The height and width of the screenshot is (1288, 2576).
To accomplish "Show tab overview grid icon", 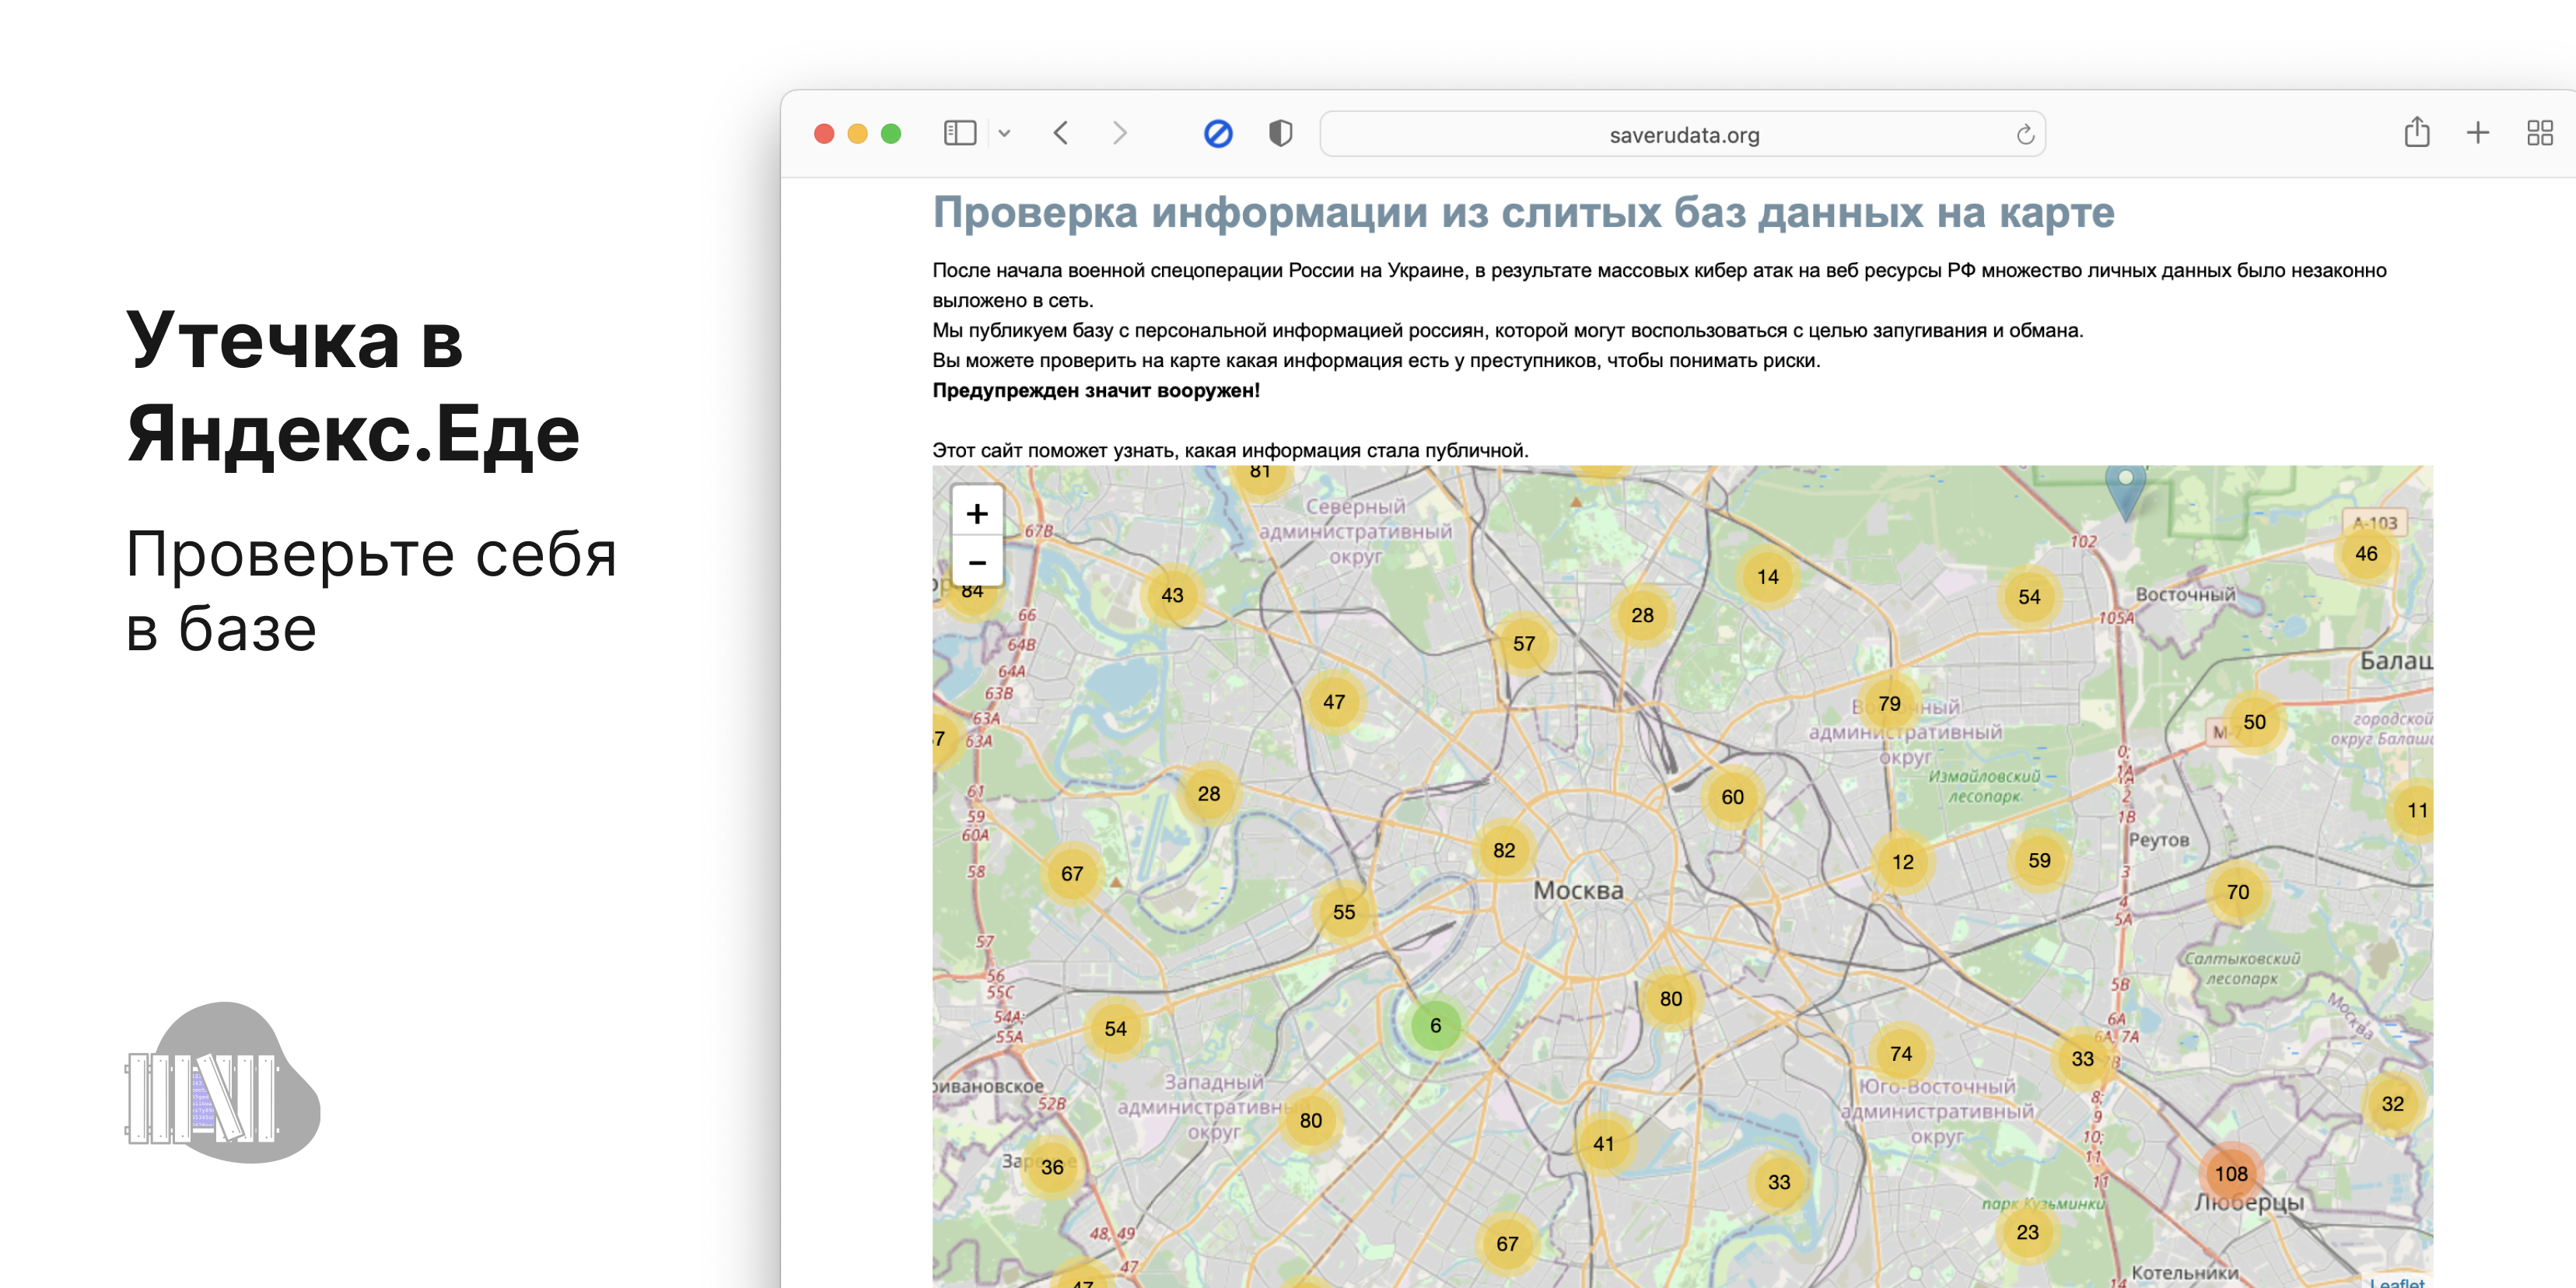I will 2539,133.
